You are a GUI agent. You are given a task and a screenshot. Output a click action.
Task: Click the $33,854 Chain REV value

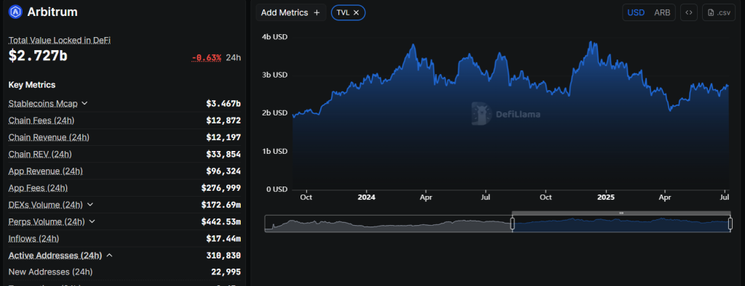click(223, 154)
